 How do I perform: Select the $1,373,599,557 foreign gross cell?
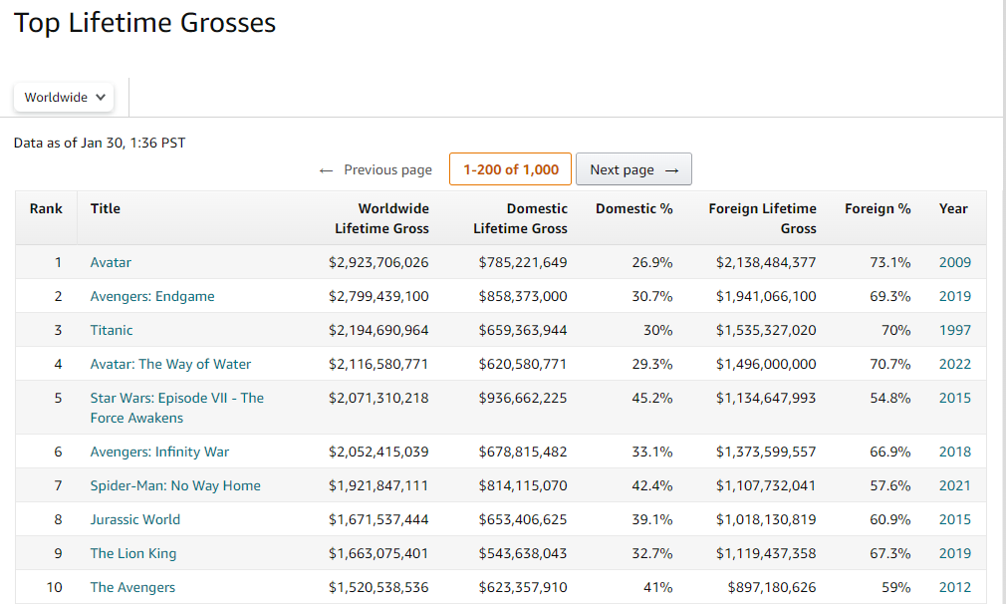[766, 452]
